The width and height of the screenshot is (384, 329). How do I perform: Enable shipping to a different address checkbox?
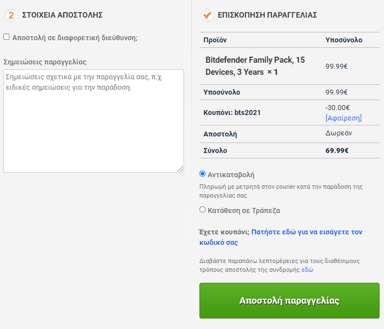7,37
